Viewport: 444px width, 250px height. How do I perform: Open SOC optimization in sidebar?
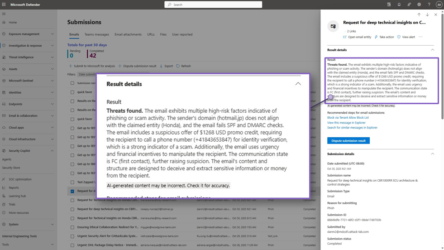[x=20, y=179]
